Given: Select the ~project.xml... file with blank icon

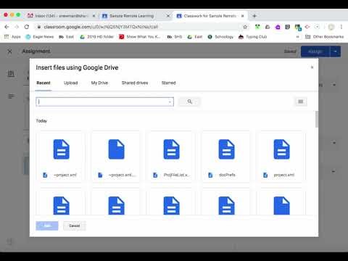Looking at the screenshot, I should (116, 157).
